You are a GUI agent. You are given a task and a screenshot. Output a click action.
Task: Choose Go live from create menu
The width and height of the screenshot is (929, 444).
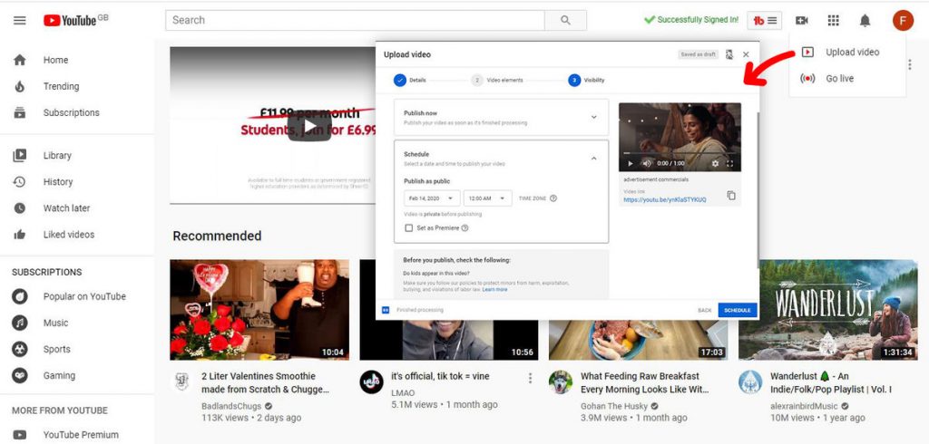point(847,78)
